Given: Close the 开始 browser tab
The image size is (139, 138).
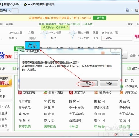Looking at the screenshot, I should pyautogui.click(x=10, y=11).
